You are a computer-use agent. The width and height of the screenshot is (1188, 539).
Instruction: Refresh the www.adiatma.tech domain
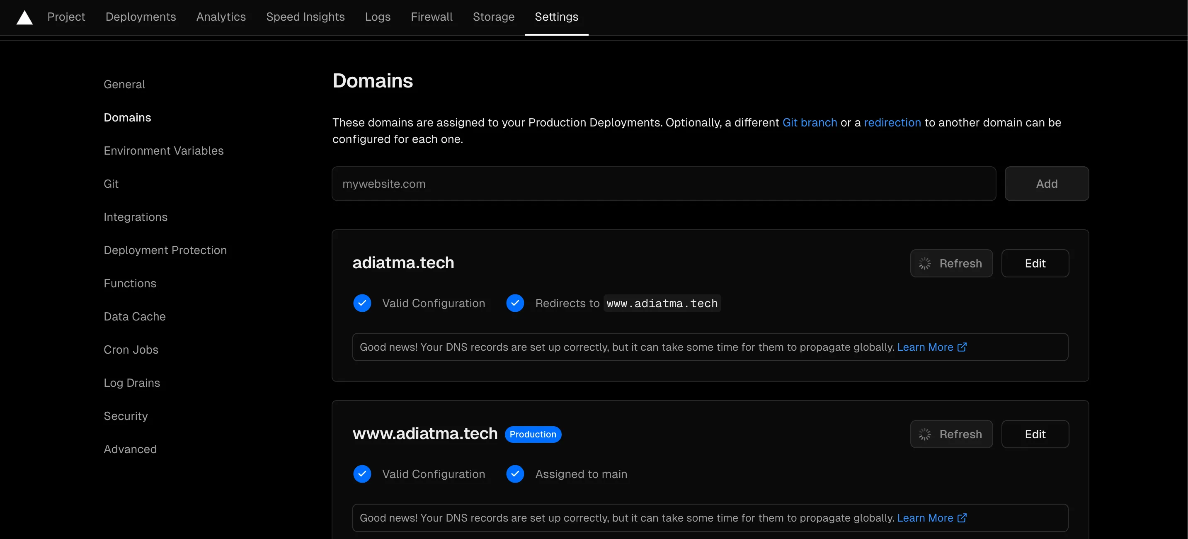[x=951, y=434]
